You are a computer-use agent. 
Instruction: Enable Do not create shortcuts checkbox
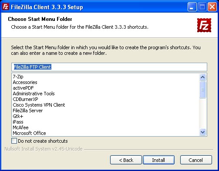pos(14,141)
